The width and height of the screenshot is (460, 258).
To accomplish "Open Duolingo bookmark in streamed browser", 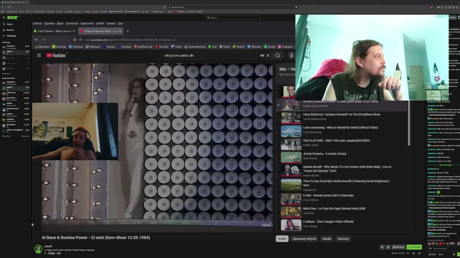I will coord(59,47).
